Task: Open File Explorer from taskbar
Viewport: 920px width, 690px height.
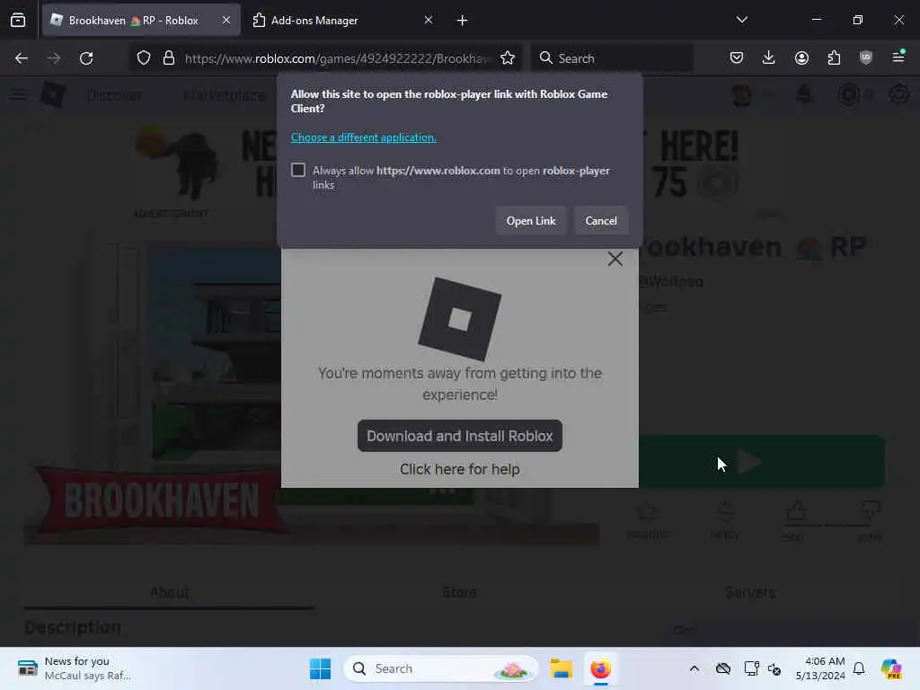Action: click(561, 668)
